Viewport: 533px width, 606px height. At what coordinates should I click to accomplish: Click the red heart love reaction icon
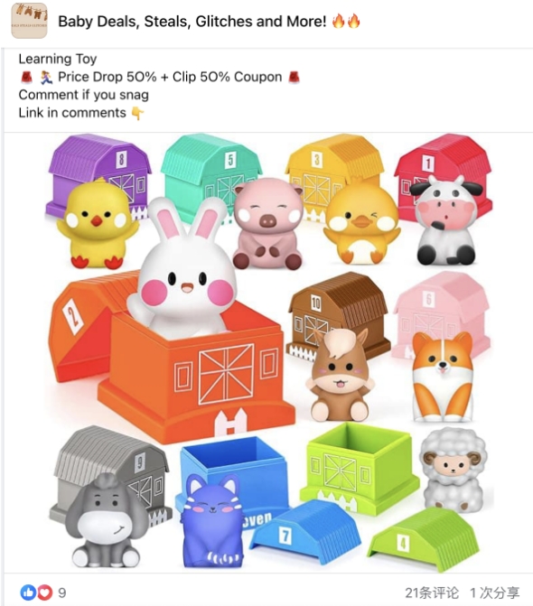click(x=44, y=592)
